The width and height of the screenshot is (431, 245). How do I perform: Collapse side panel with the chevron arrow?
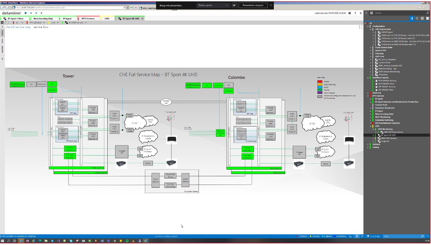click(366, 13)
